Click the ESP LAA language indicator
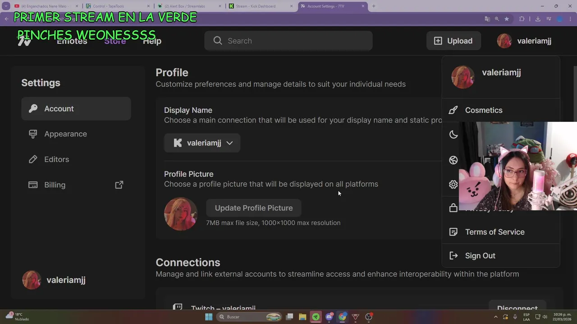 pos(527,317)
